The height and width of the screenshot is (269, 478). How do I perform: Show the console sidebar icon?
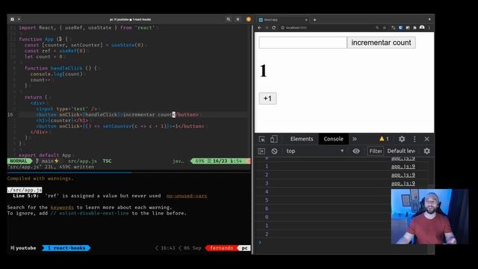pyautogui.click(x=261, y=151)
